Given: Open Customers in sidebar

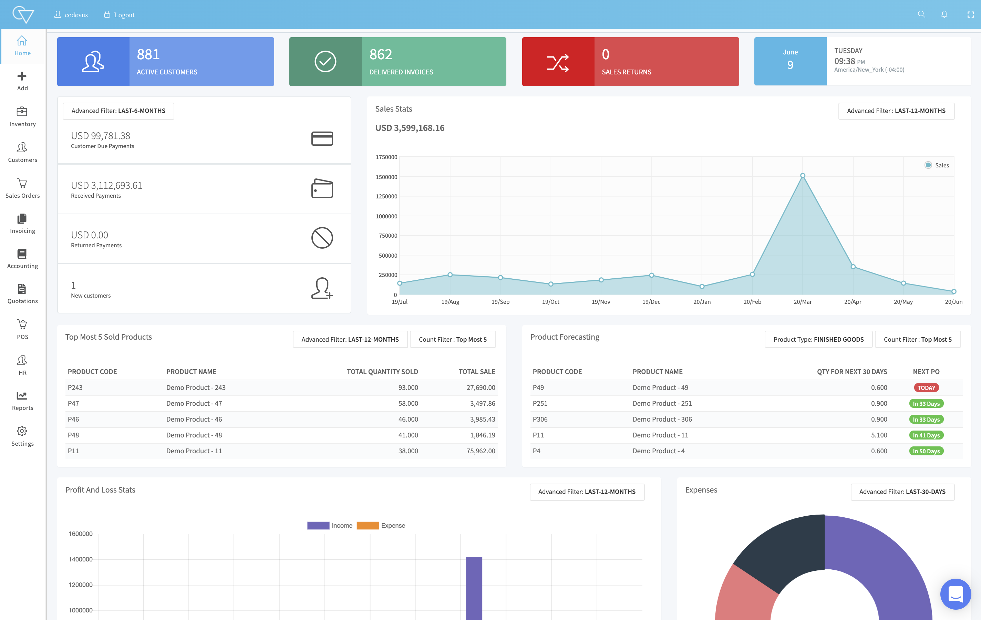Looking at the screenshot, I should pyautogui.click(x=22, y=153).
